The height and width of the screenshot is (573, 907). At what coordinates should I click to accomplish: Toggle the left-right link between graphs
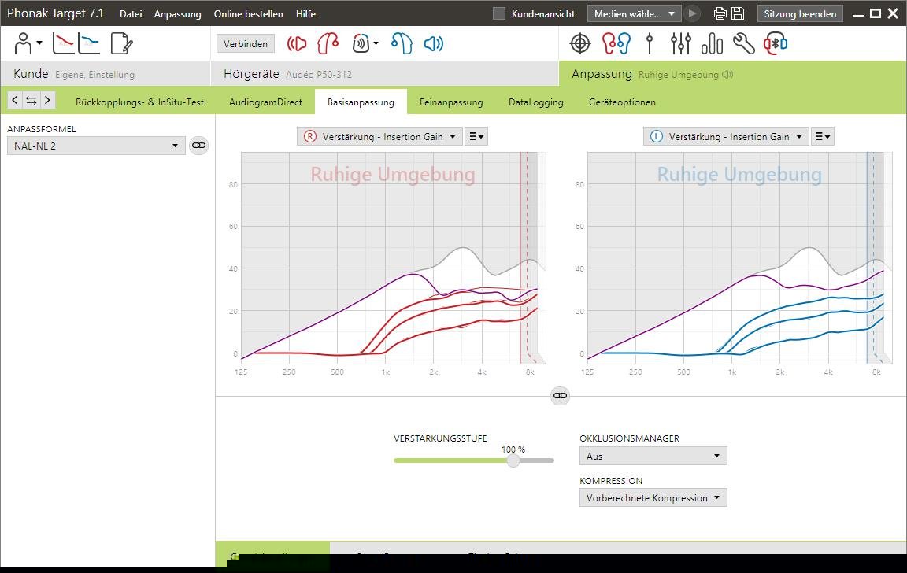click(560, 396)
